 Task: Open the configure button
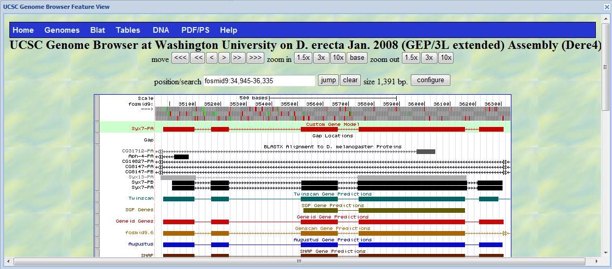(431, 80)
